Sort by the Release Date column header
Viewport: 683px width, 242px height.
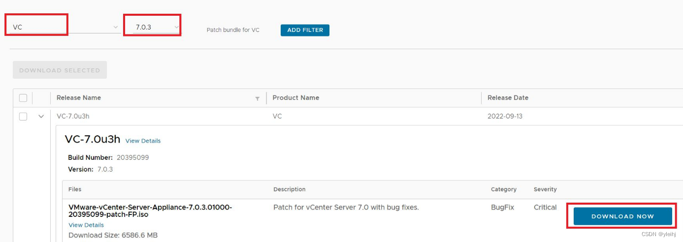[x=508, y=98]
